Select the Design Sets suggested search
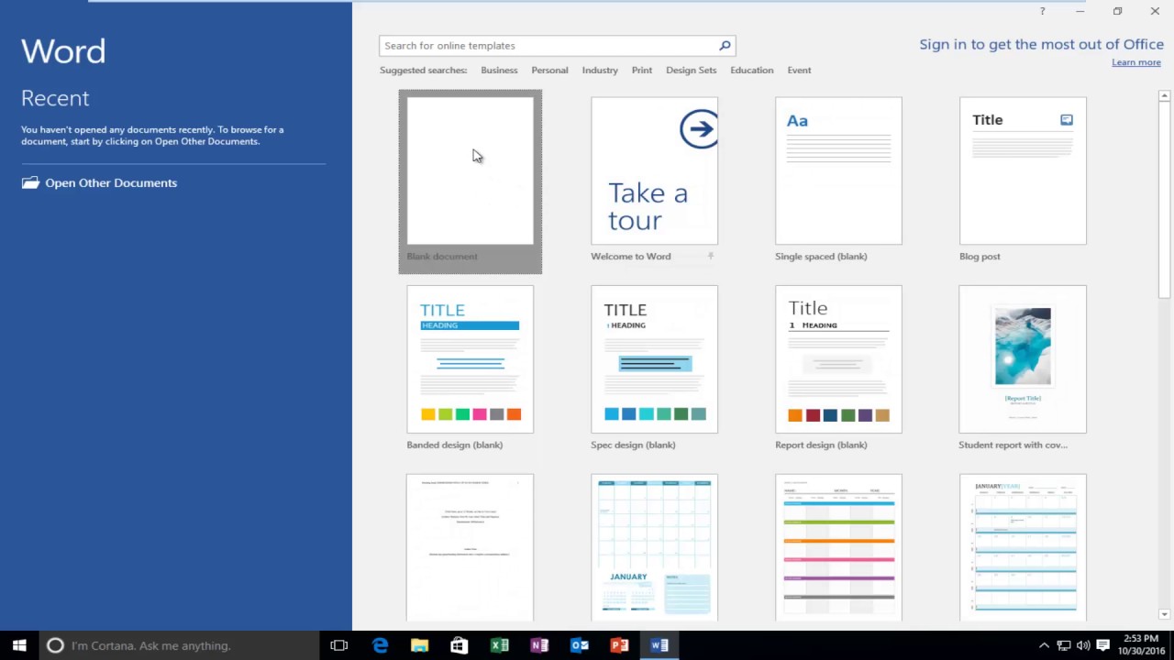 692,70
